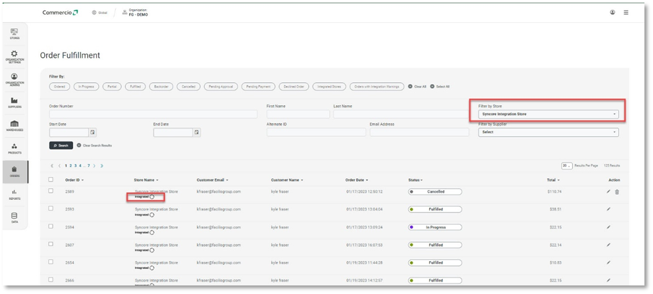This screenshot has width=653, height=294.
Task: Open Warehouses from sidebar
Action: tap(14, 125)
